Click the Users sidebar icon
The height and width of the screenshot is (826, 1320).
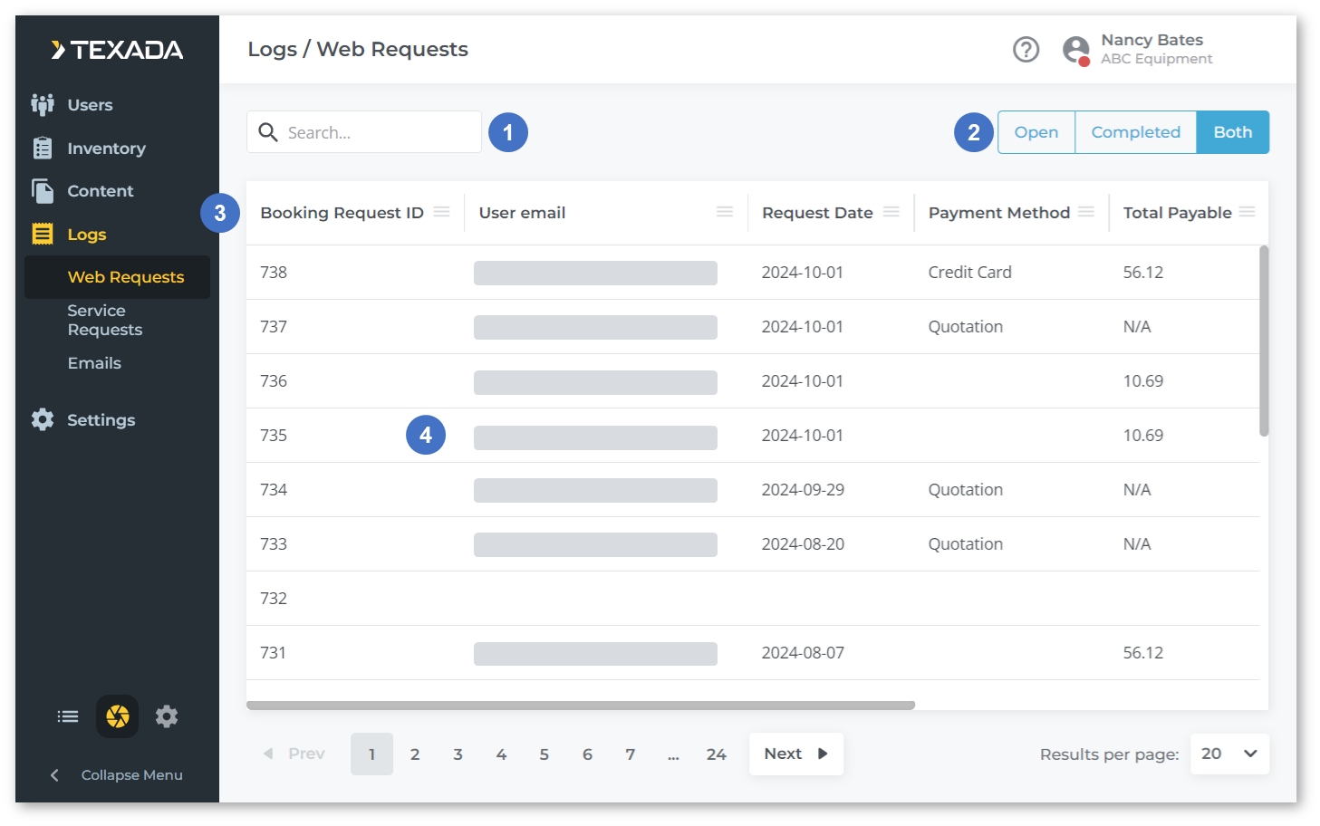pyautogui.click(x=43, y=105)
